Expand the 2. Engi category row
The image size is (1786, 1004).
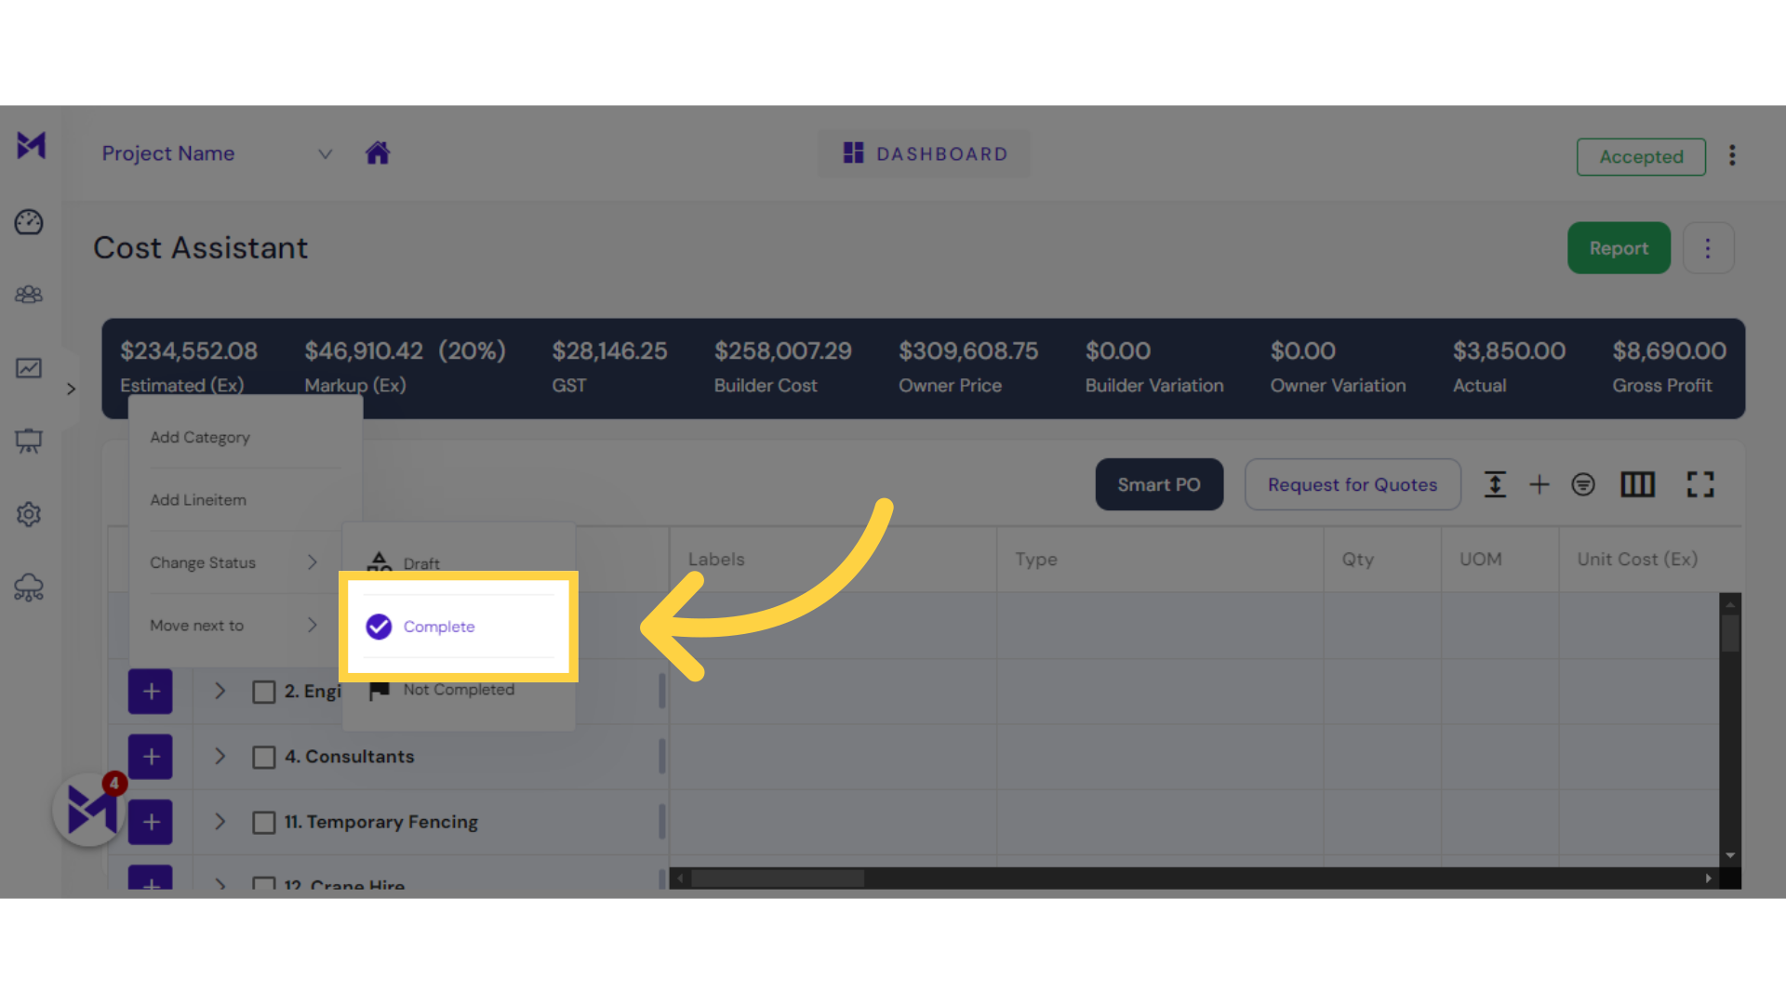point(220,690)
